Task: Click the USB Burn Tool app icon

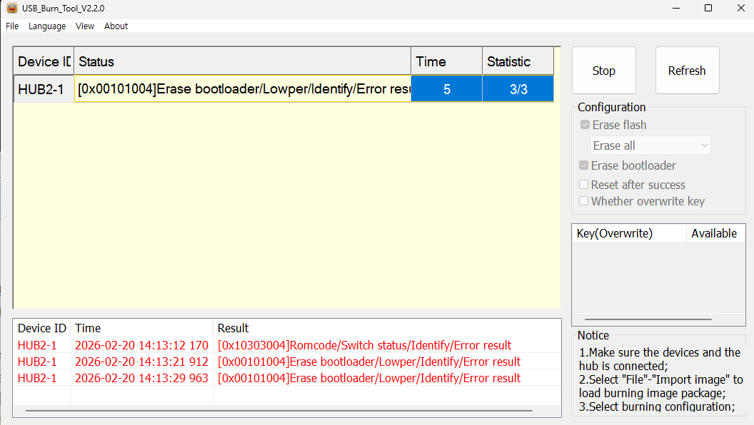Action: pos(12,8)
